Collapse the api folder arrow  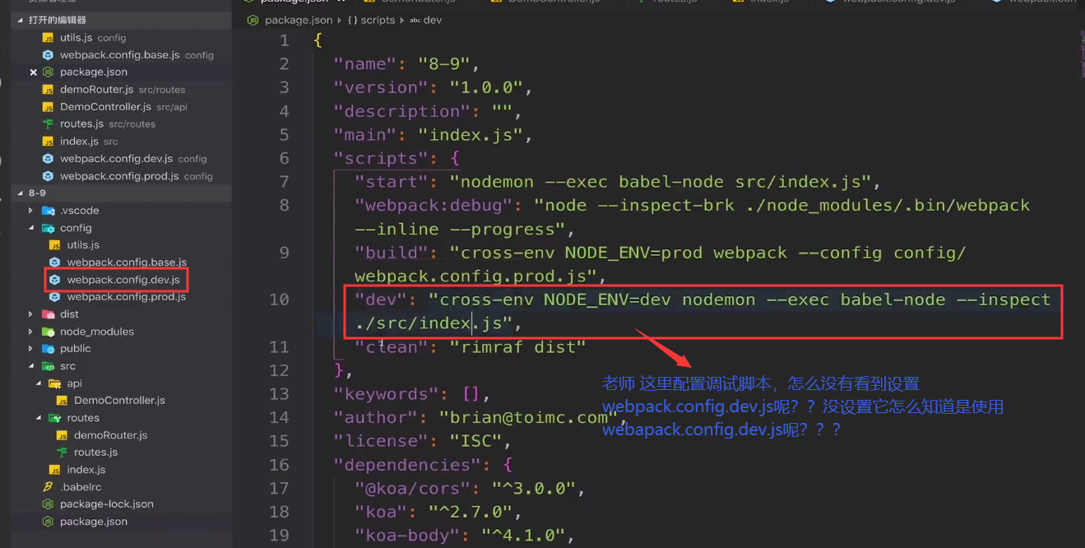tap(39, 383)
